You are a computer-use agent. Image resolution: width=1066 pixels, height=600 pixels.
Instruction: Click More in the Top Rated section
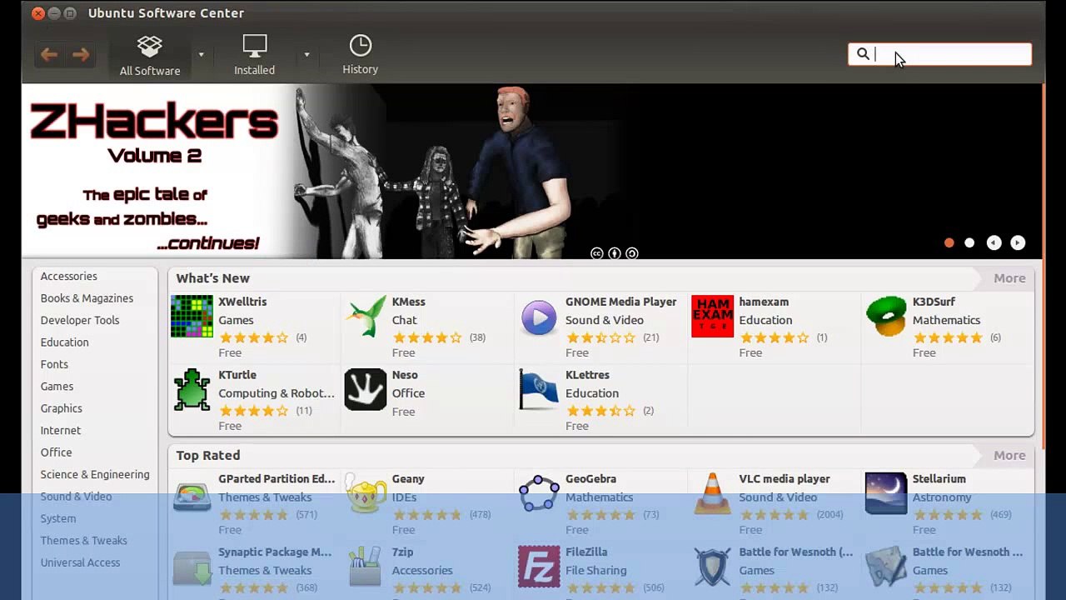[1009, 456]
